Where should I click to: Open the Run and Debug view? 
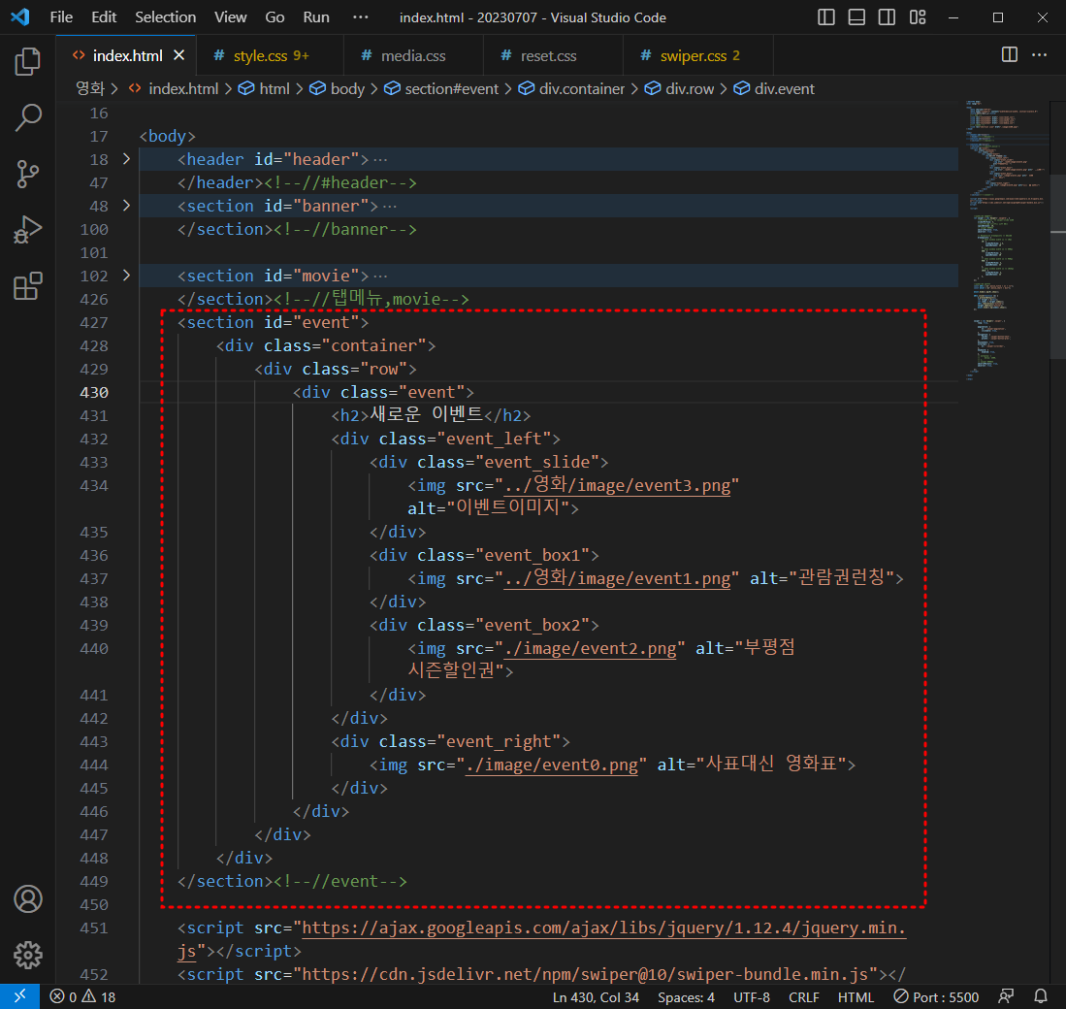(27, 229)
